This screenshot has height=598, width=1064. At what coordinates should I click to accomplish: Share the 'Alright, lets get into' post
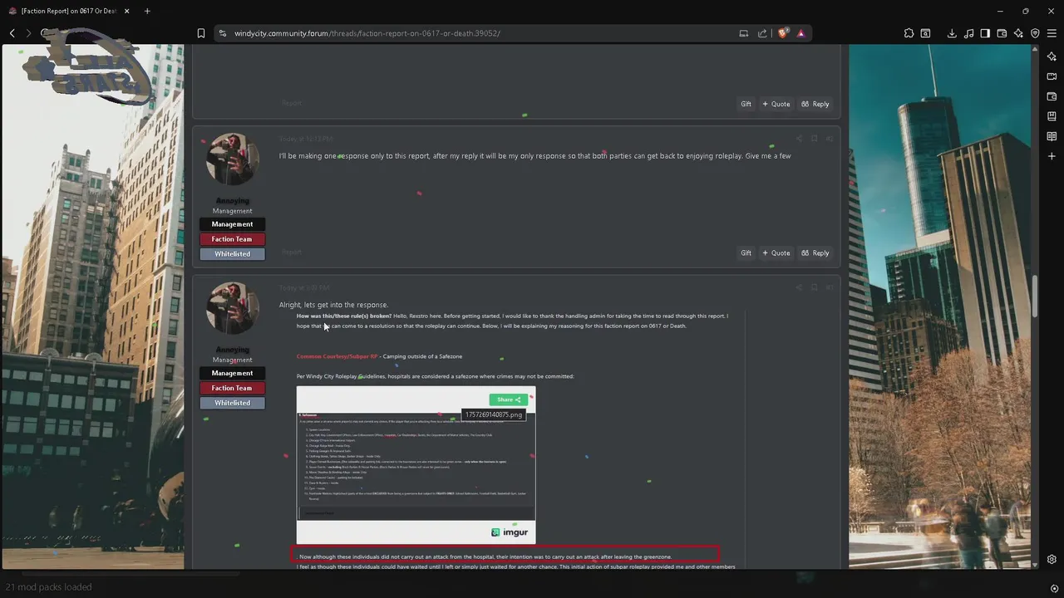click(x=799, y=287)
